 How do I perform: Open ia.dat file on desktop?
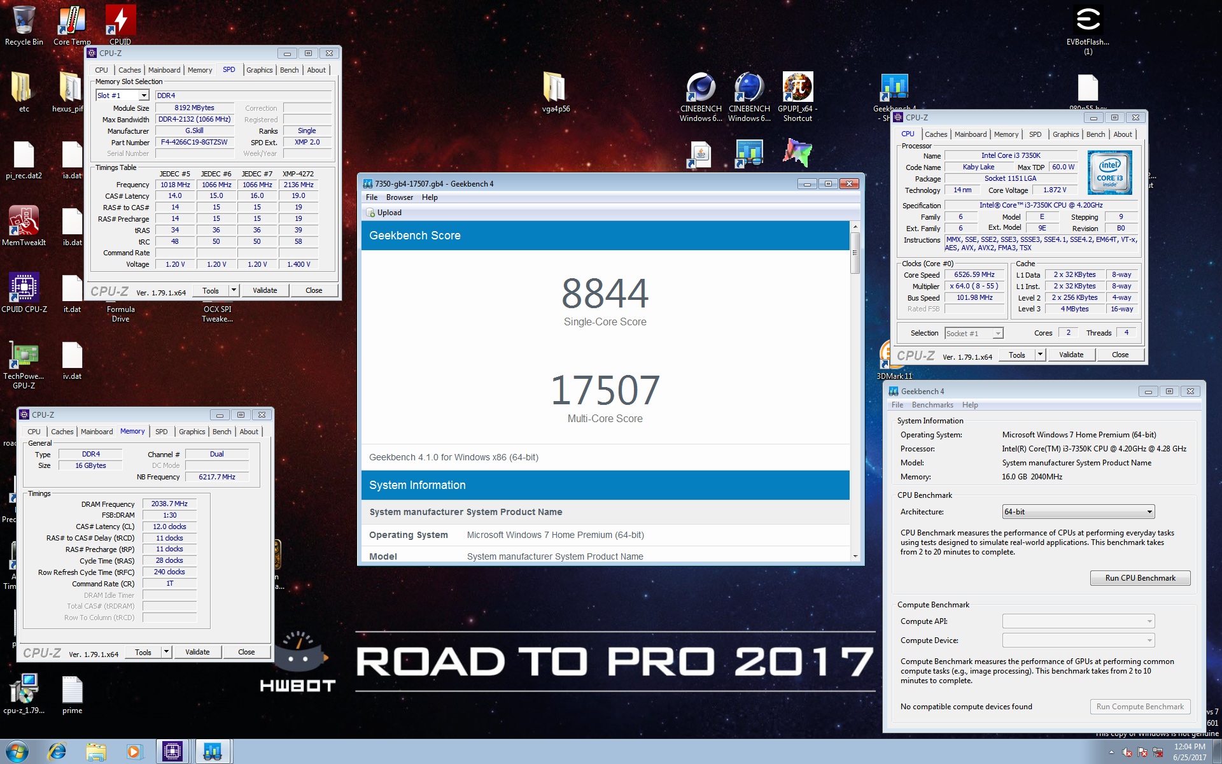pyautogui.click(x=72, y=159)
